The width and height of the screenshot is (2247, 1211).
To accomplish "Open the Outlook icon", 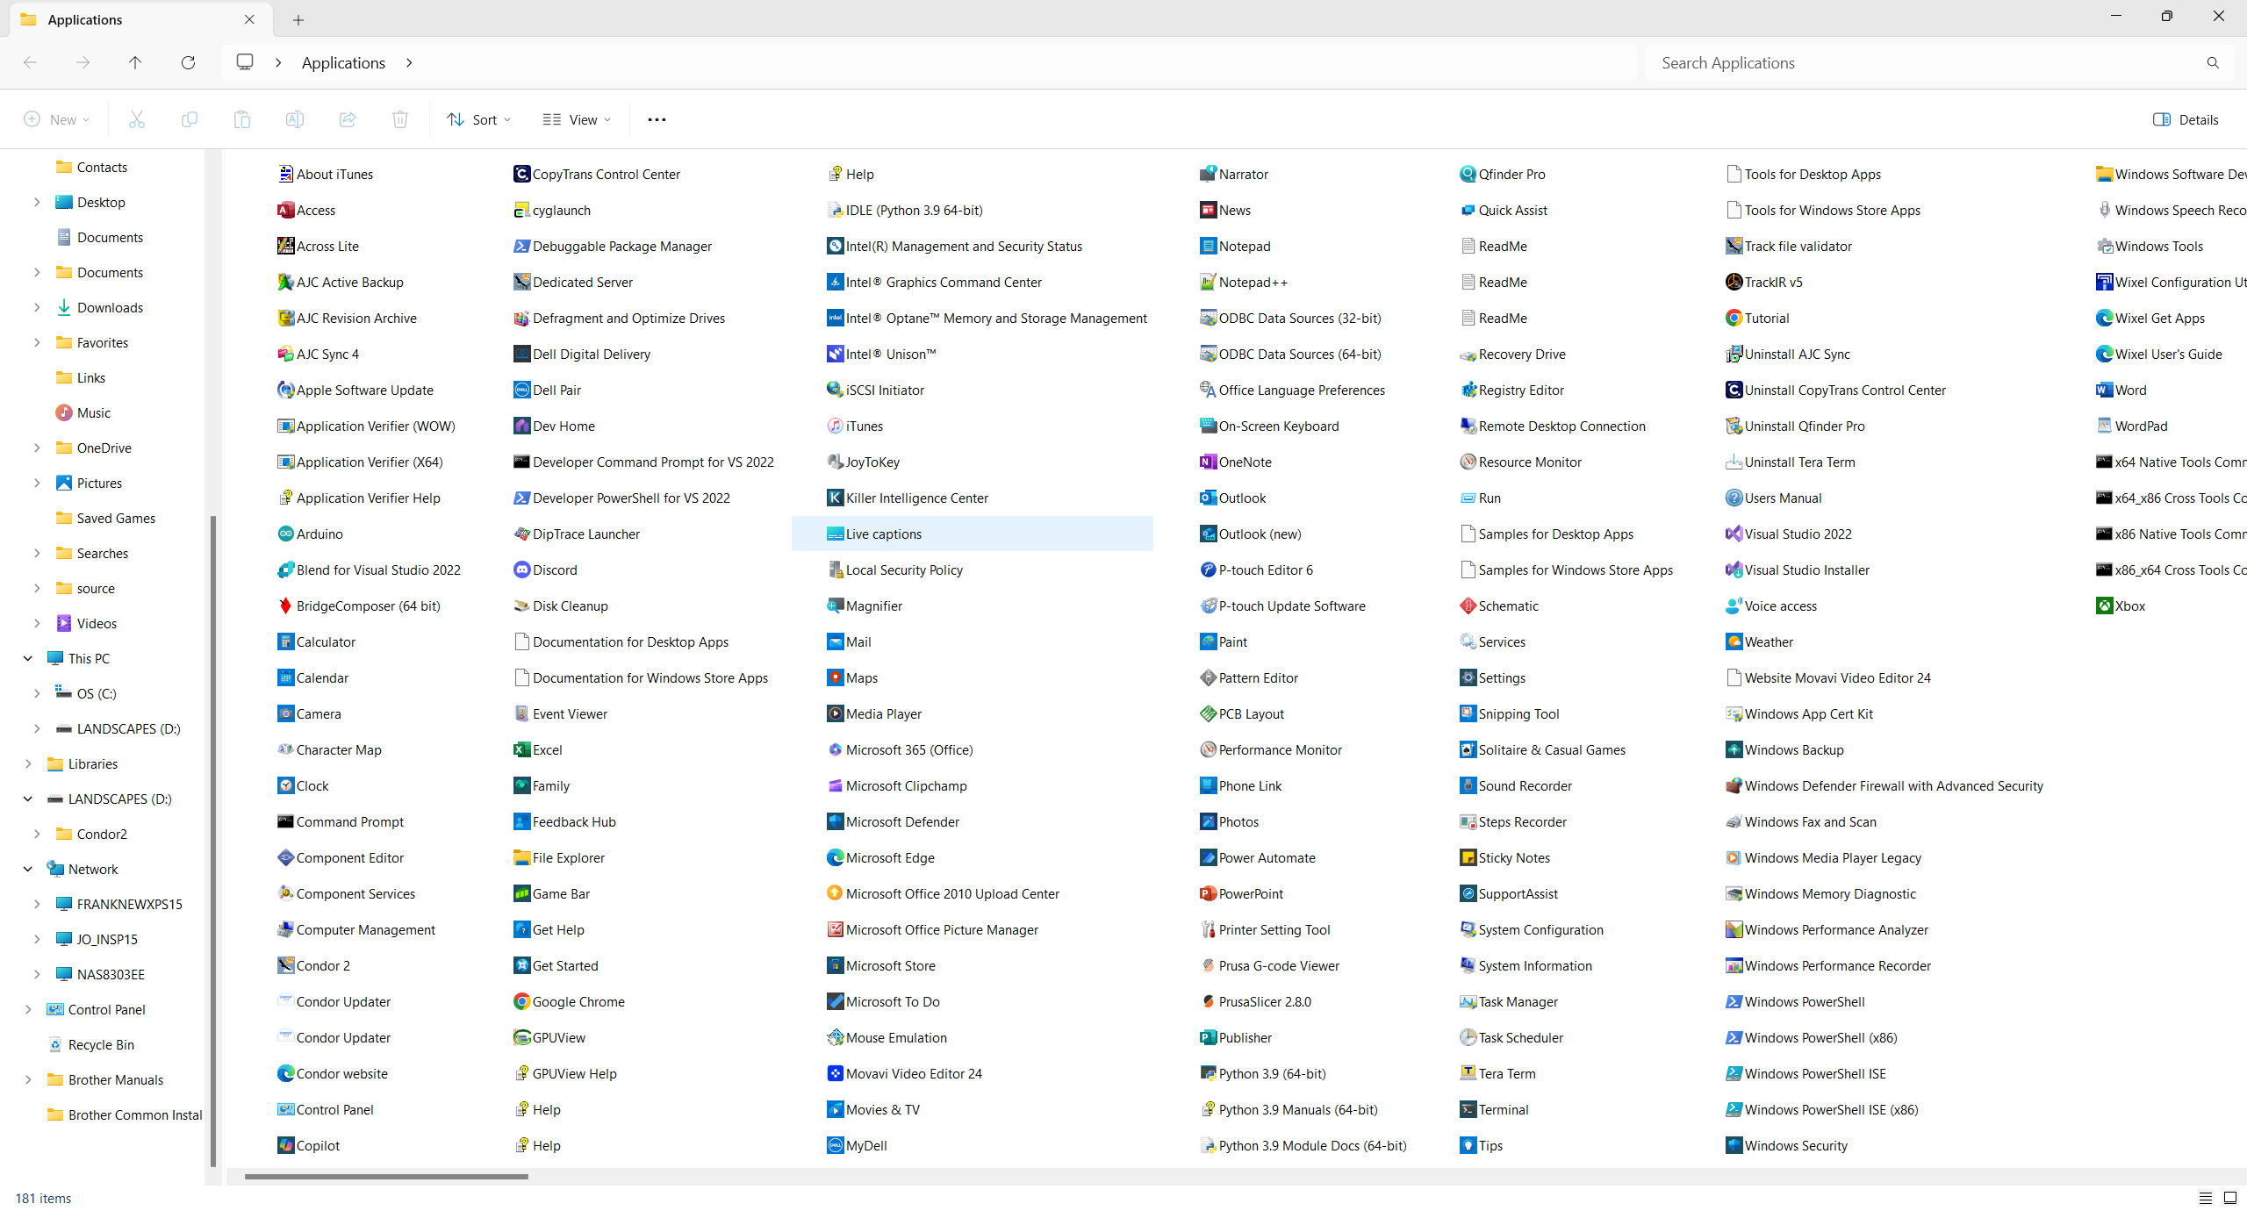I will tap(1208, 498).
